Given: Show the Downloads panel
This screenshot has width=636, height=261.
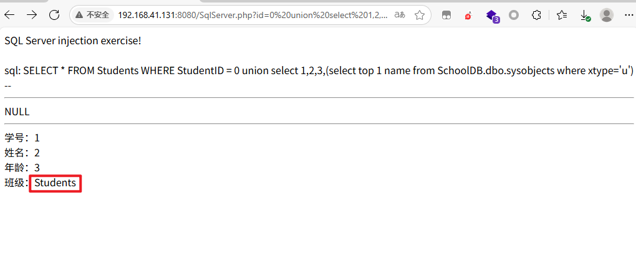Looking at the screenshot, I should [584, 16].
